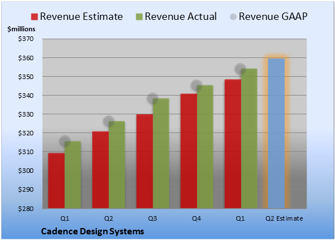Image resolution: width=335 pixels, height=240 pixels.
Task: Click the gray Revenue GAAP legend circle
Action: click(x=233, y=17)
